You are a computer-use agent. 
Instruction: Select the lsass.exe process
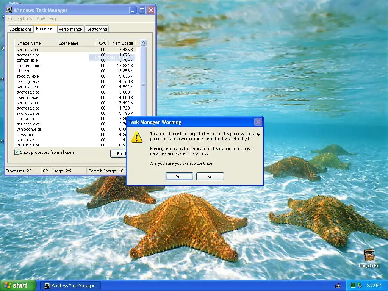tap(70, 119)
